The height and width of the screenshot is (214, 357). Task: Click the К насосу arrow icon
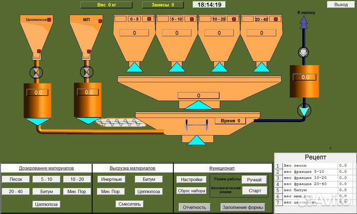pos(303,22)
